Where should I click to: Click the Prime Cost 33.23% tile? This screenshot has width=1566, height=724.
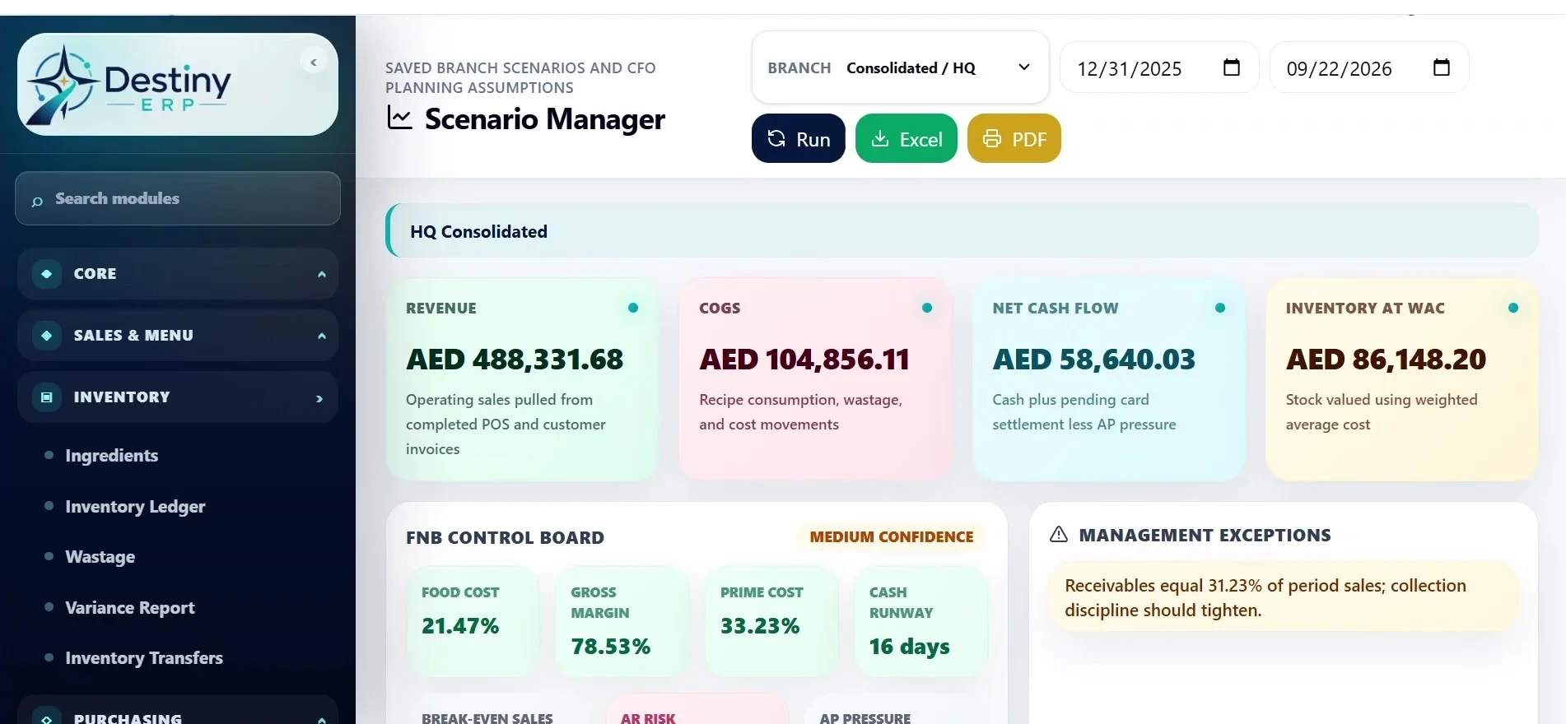[x=771, y=621]
